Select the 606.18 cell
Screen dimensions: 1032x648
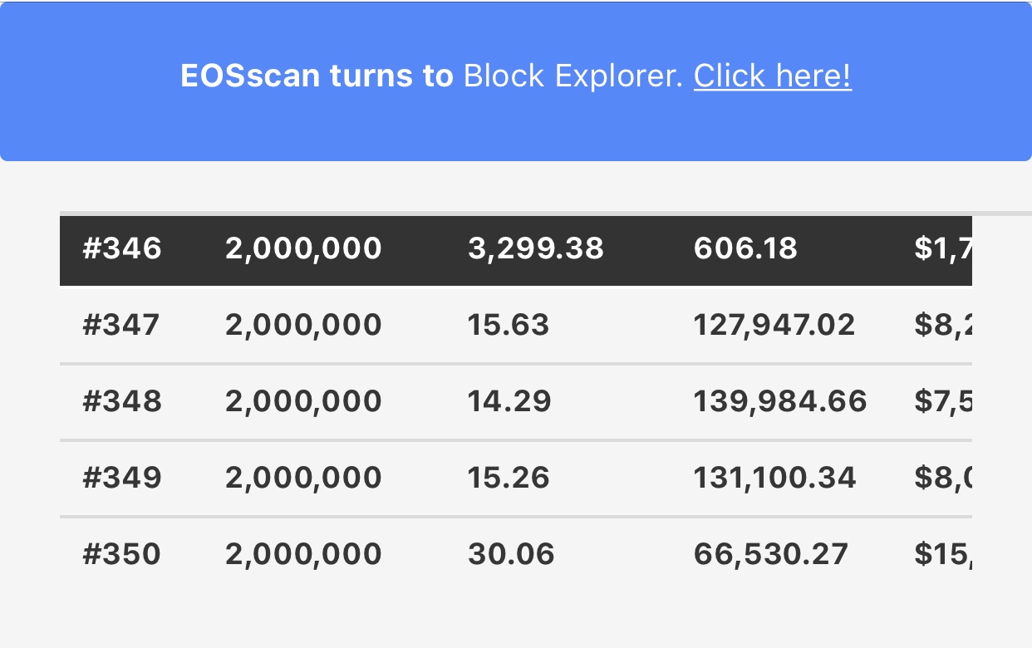click(x=745, y=248)
